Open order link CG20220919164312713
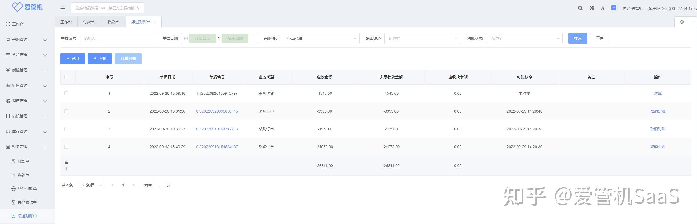 tap(217, 129)
